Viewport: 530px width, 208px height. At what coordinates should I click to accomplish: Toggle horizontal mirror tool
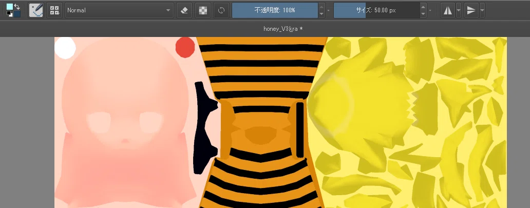click(x=448, y=10)
